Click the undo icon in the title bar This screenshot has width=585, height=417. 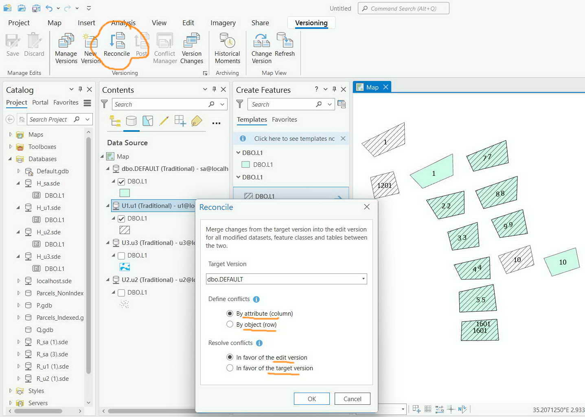point(49,8)
